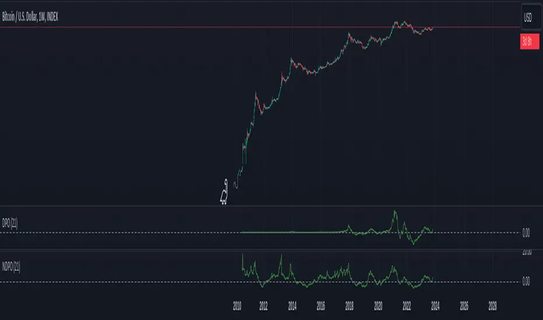
Task: Click the NDPO pane 0.00 scale value
Action: (x=526, y=281)
